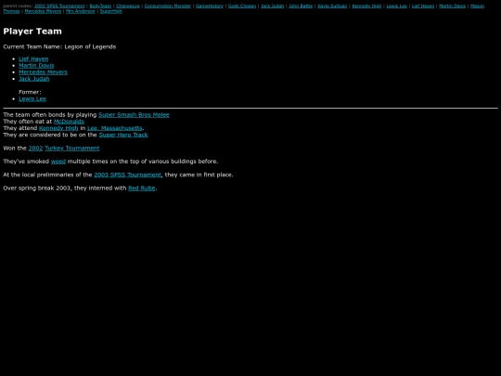Open Mercedes Meyers in the parent nodes bar
Viewport: 501px width, 376px height.
point(43,11)
